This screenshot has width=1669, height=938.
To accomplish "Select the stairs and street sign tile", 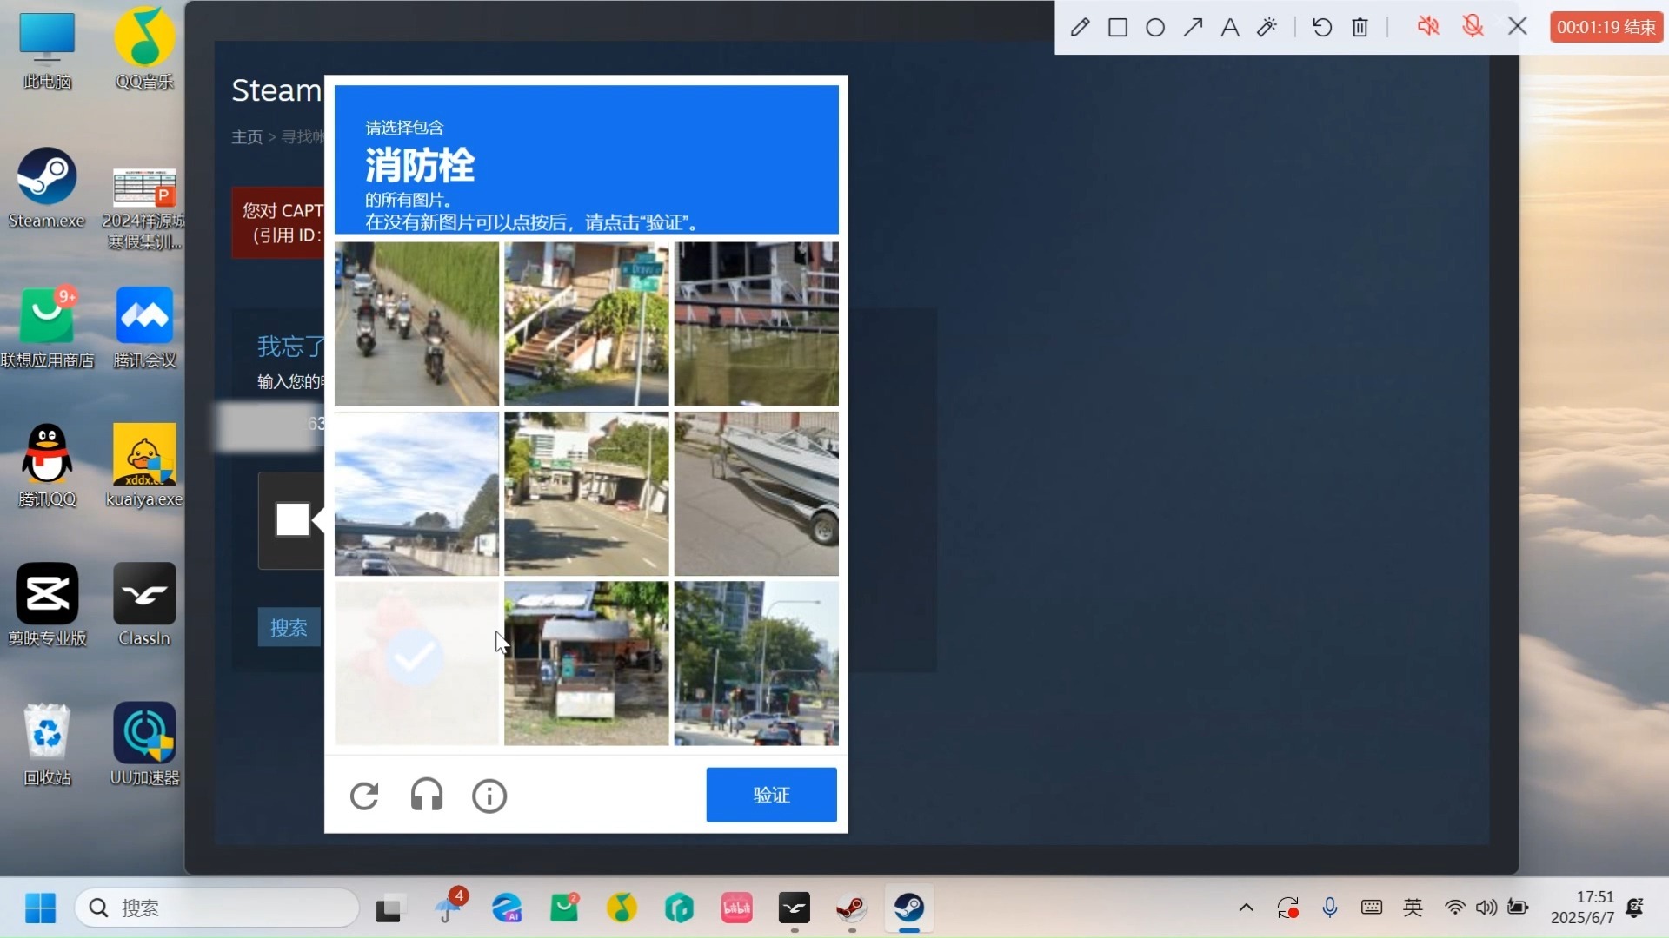I will [587, 324].
